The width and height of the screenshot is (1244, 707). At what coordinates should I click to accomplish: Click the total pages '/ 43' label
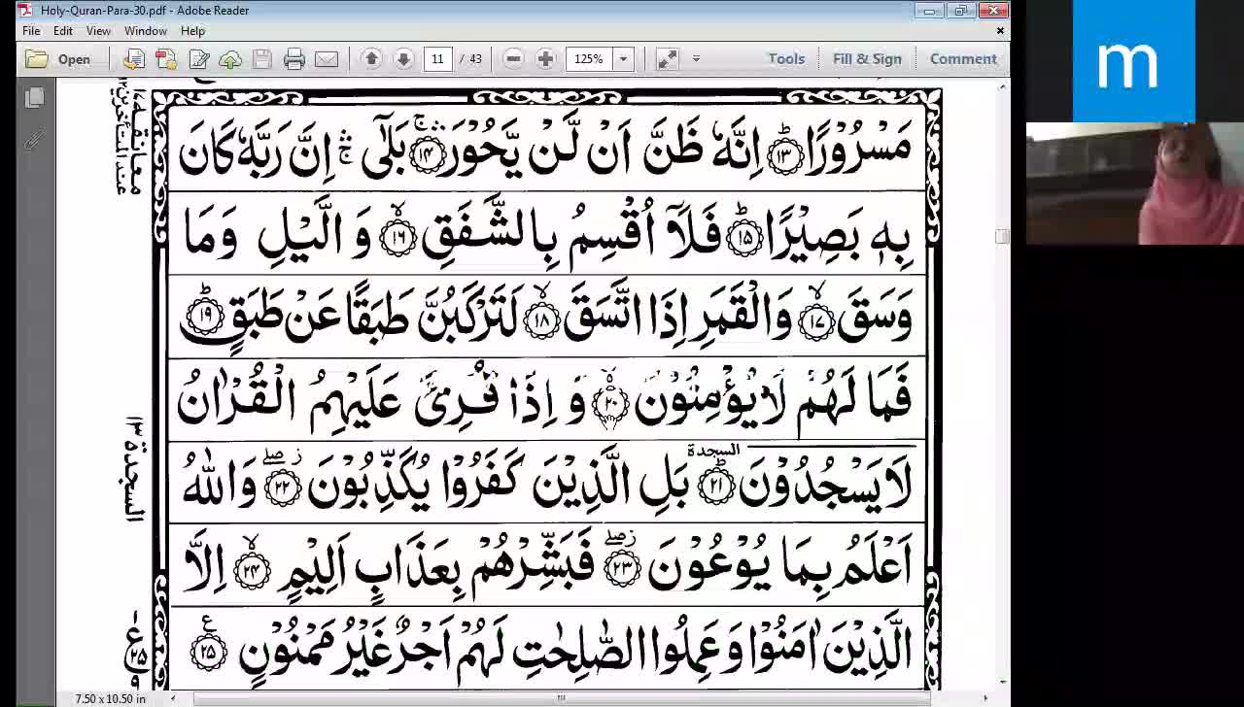click(x=470, y=59)
